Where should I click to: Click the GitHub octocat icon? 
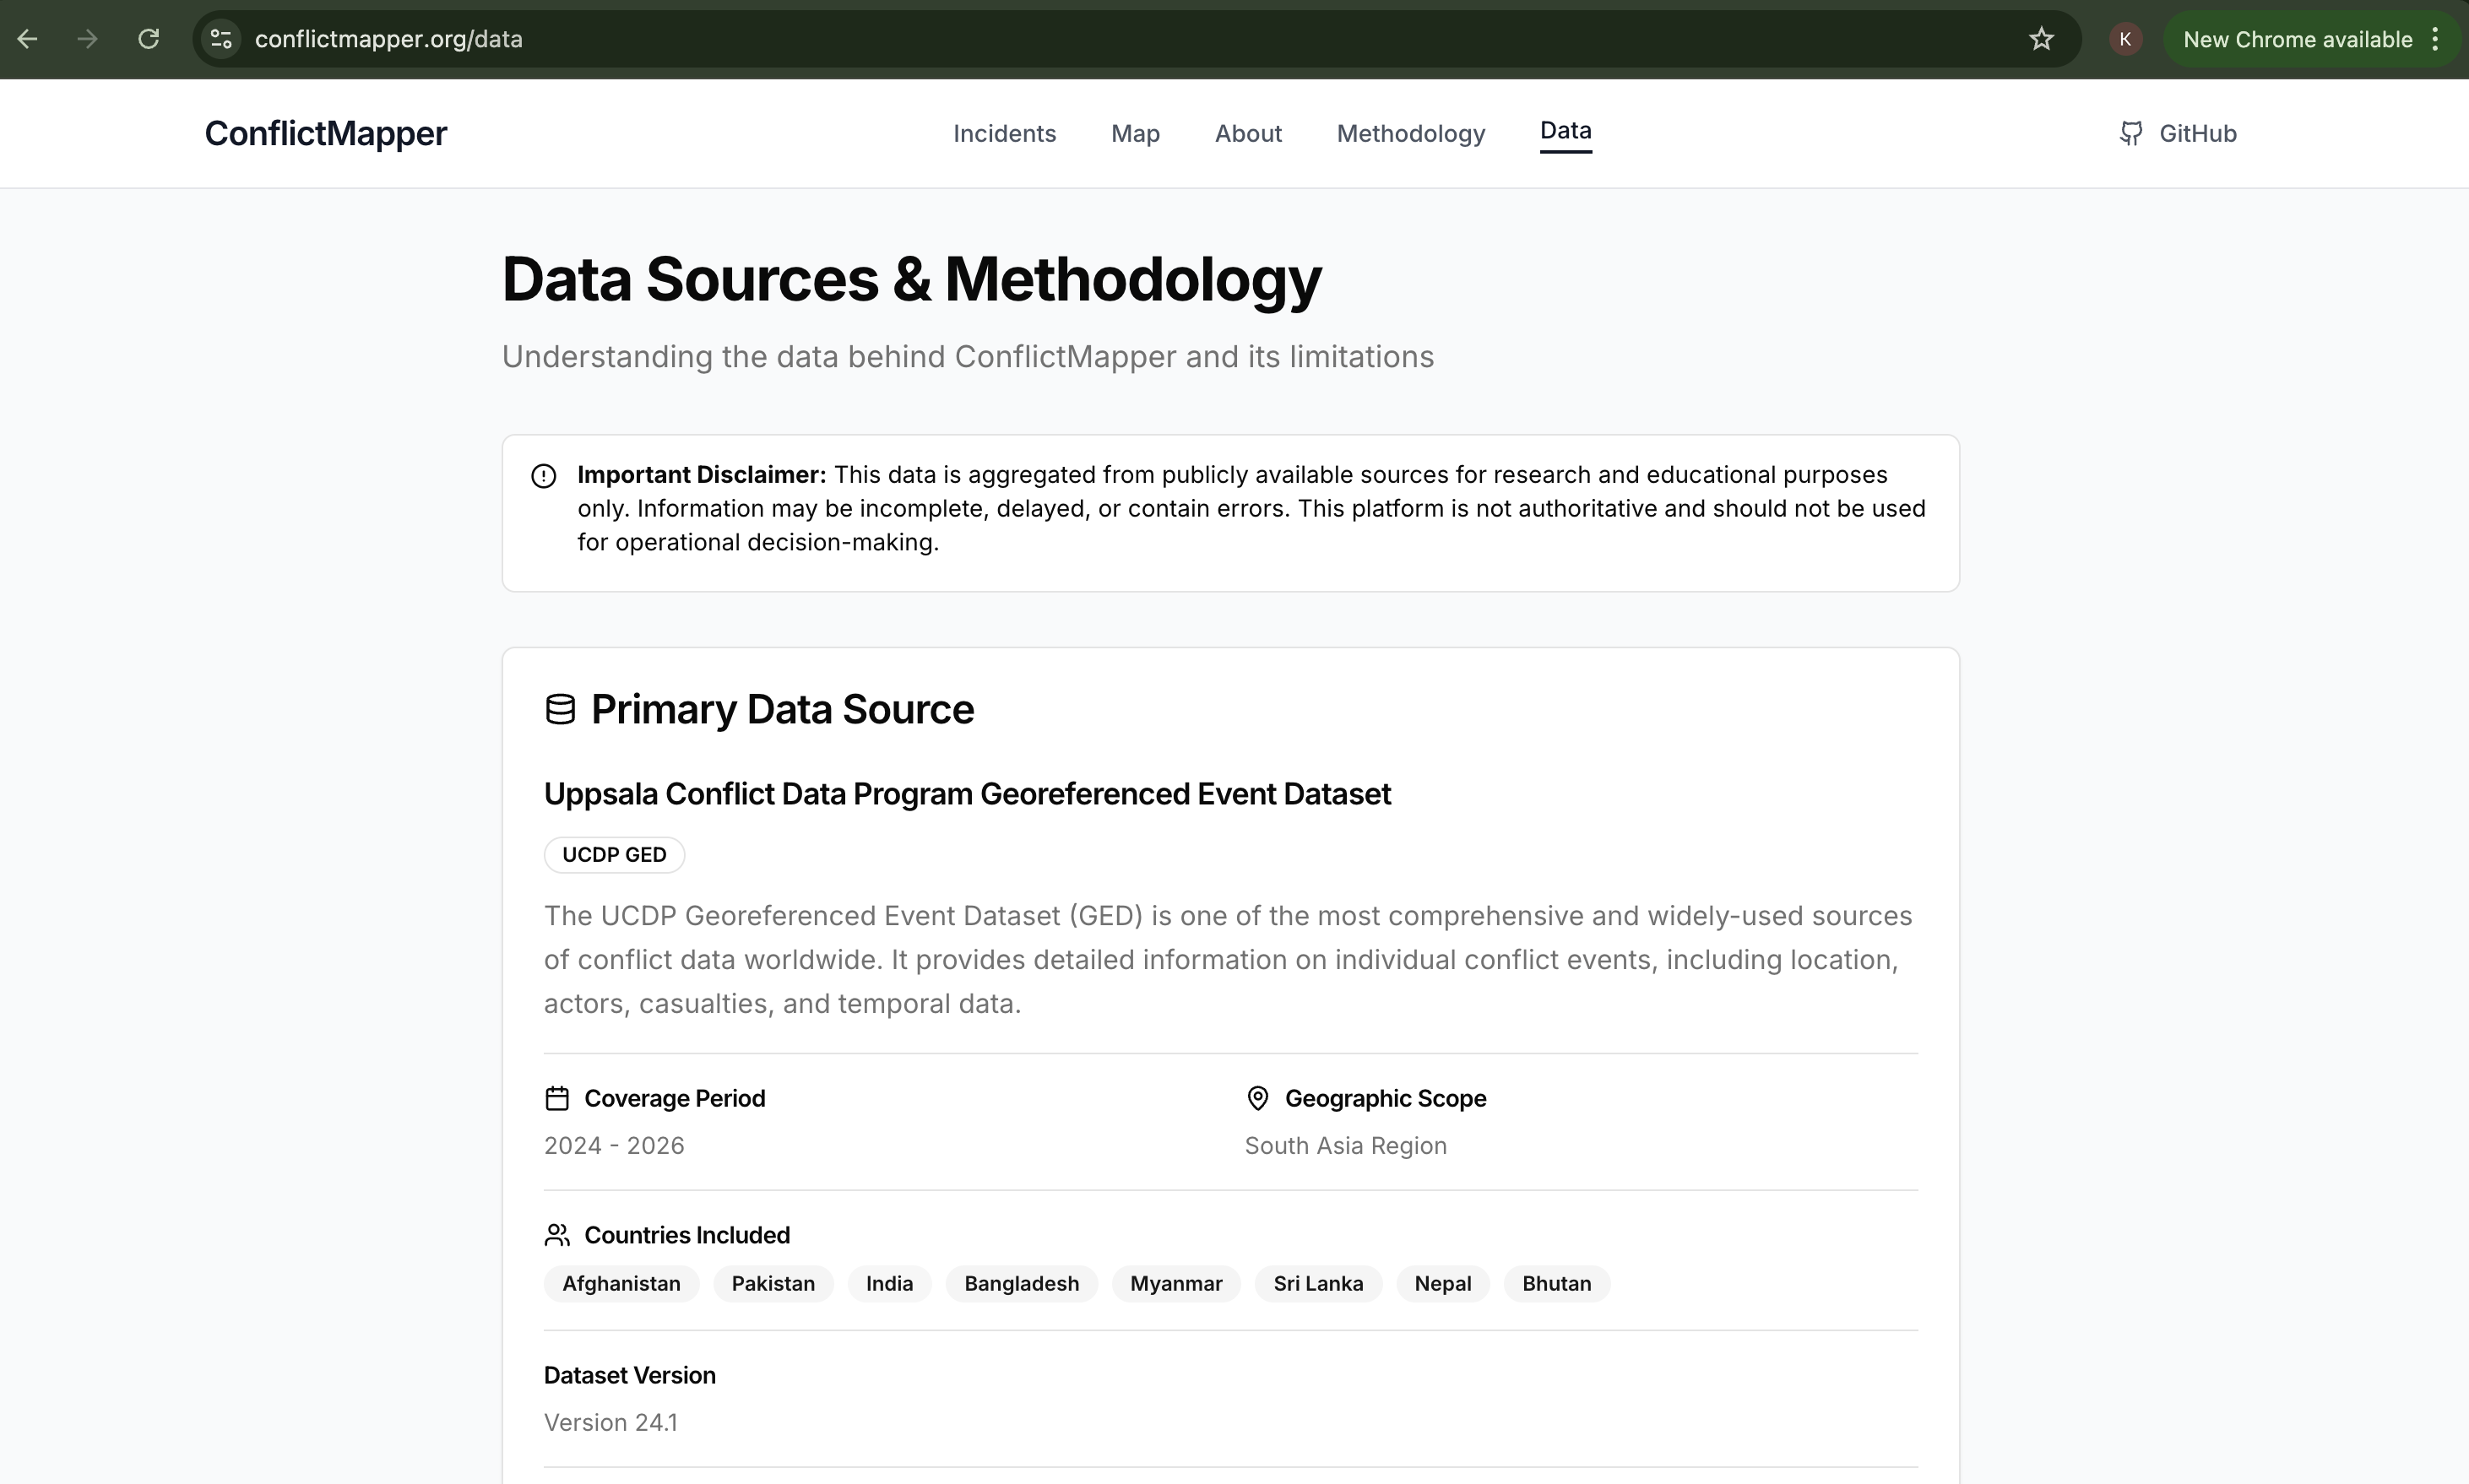[x=2131, y=134]
